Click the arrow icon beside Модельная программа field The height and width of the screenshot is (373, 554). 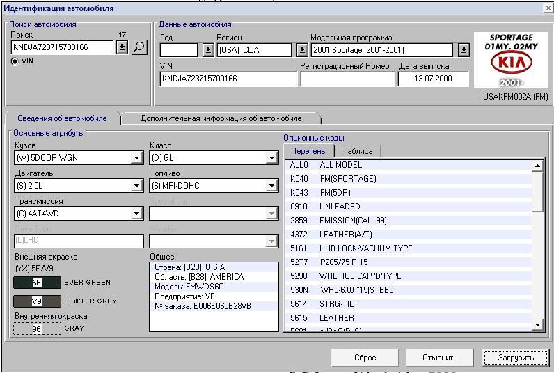(464, 50)
